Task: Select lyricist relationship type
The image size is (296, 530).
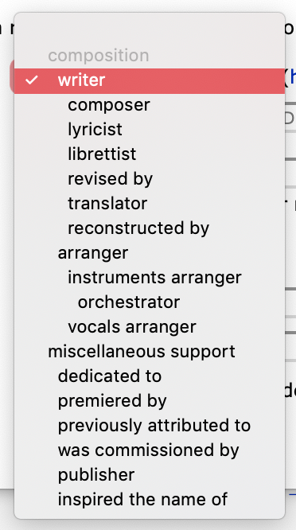Action: point(150,130)
